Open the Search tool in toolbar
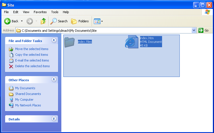Screen dimensions: 214x133 tap(59, 21)
